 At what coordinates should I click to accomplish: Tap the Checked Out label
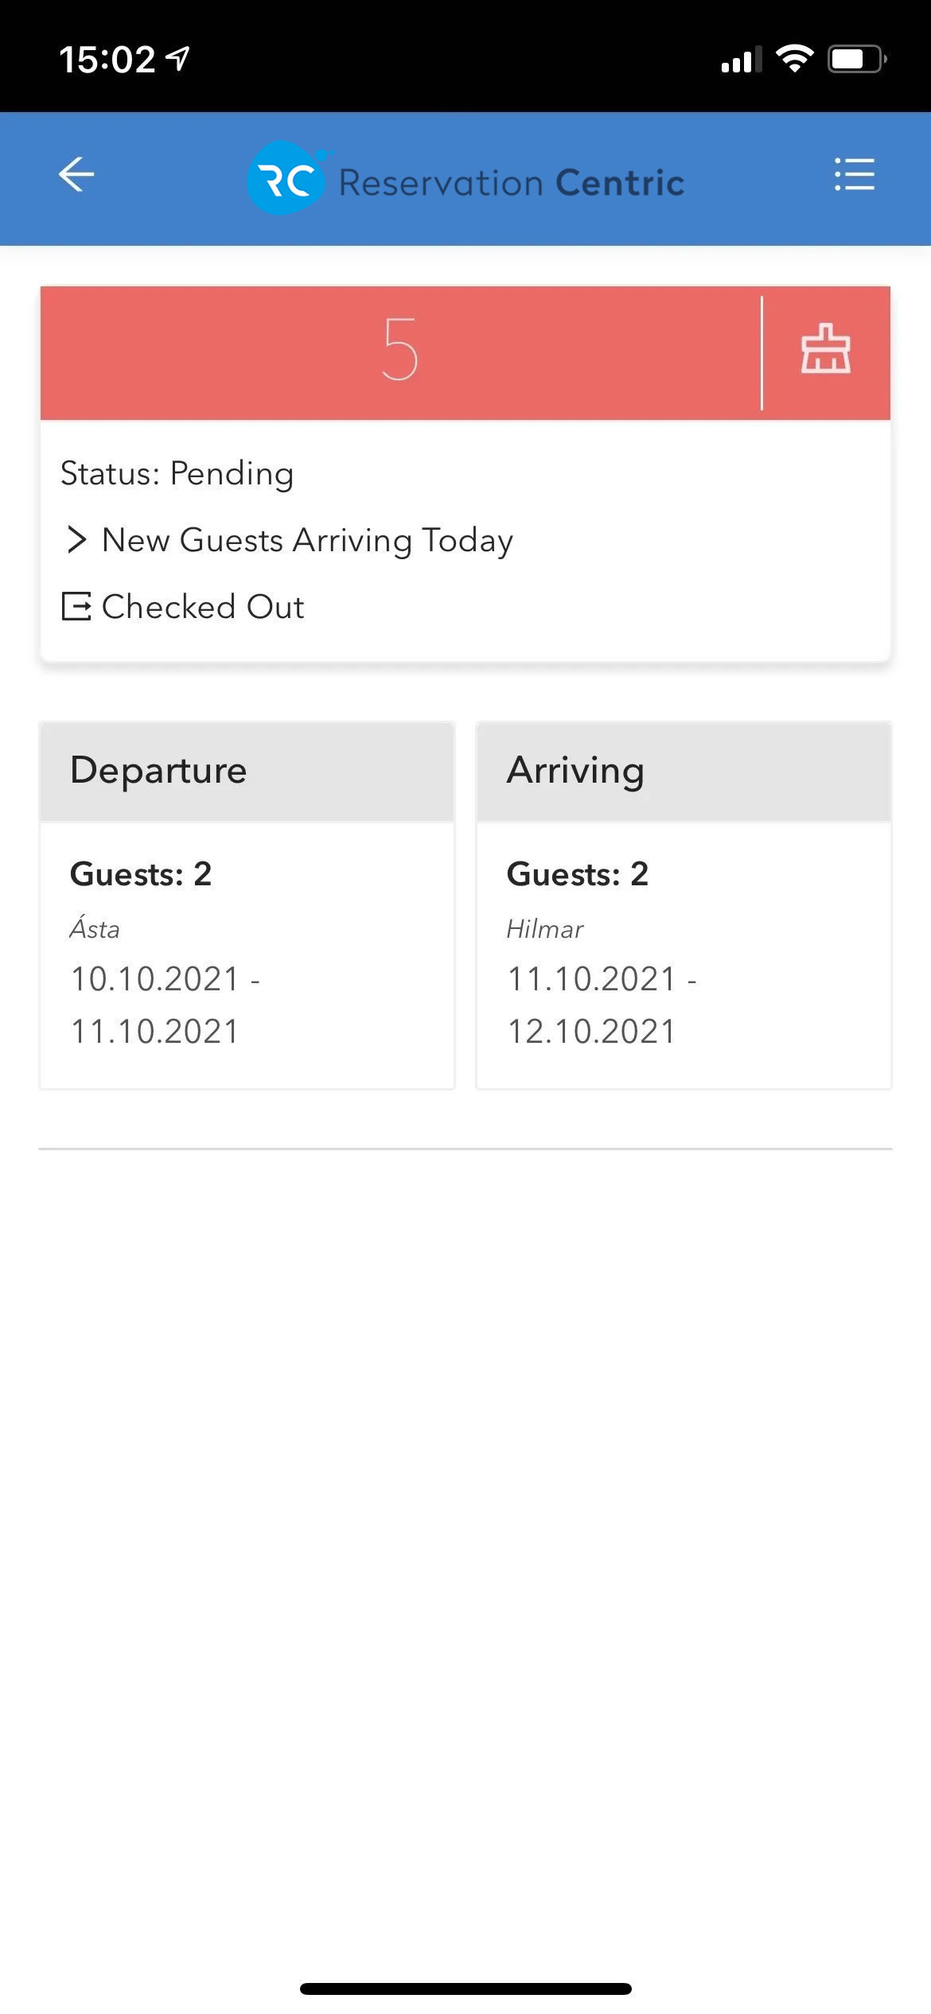tap(203, 607)
